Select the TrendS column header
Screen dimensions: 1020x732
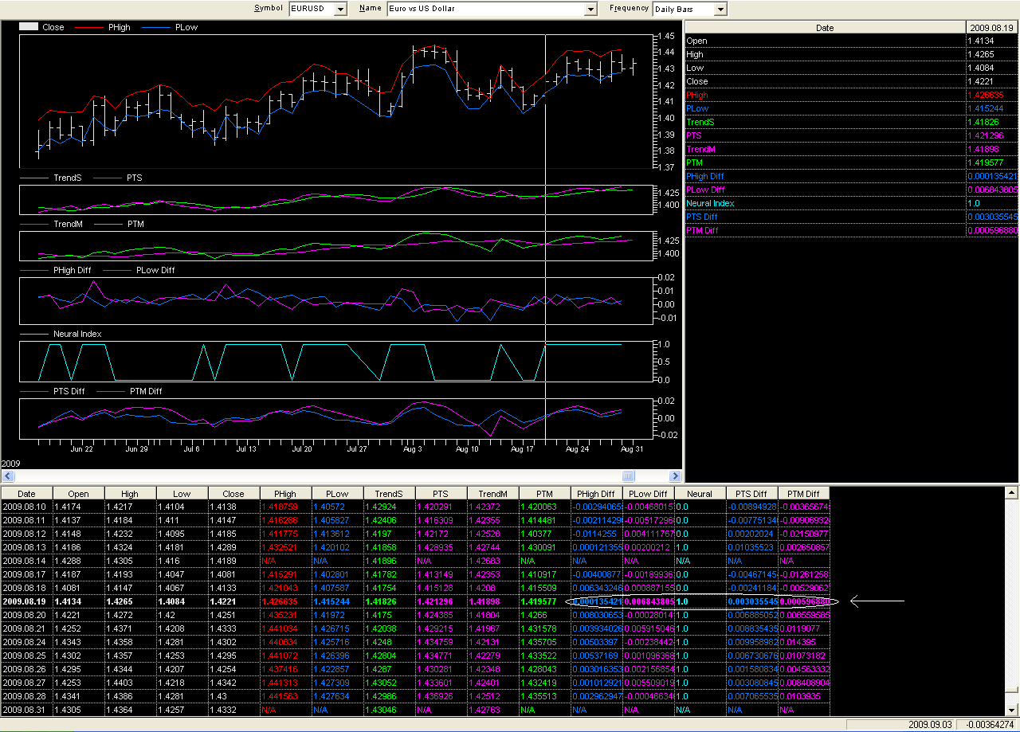[390, 494]
